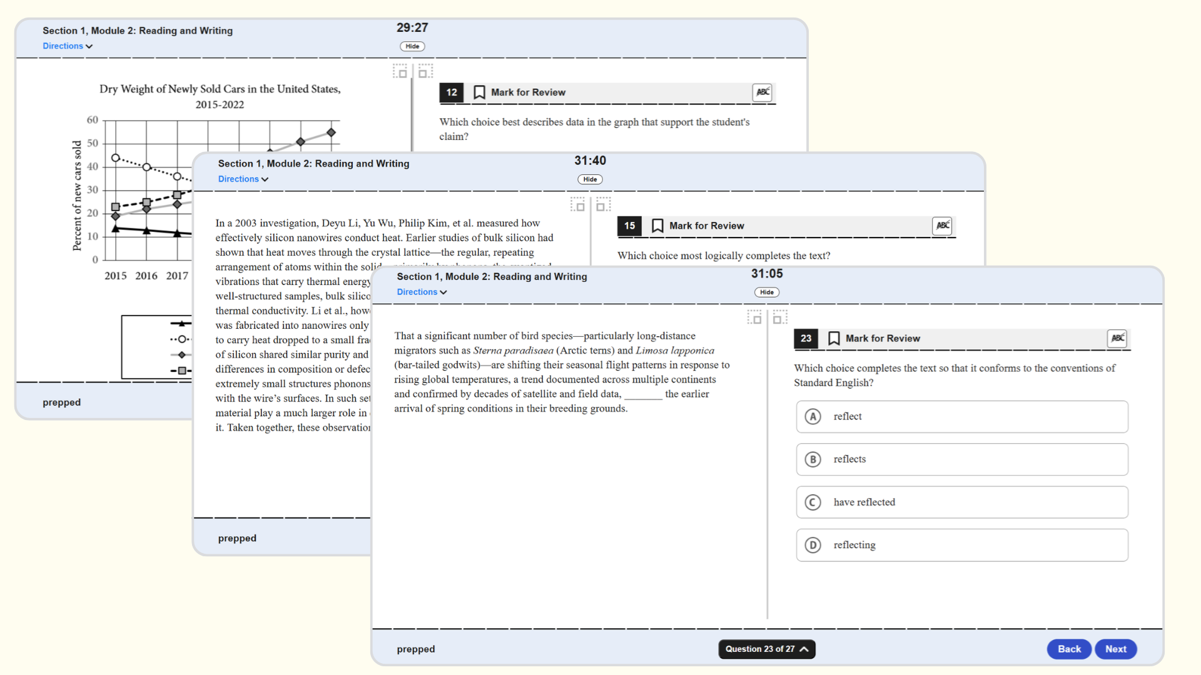The width and height of the screenshot is (1201, 675).
Task: Click the Next button
Action: (1115, 649)
